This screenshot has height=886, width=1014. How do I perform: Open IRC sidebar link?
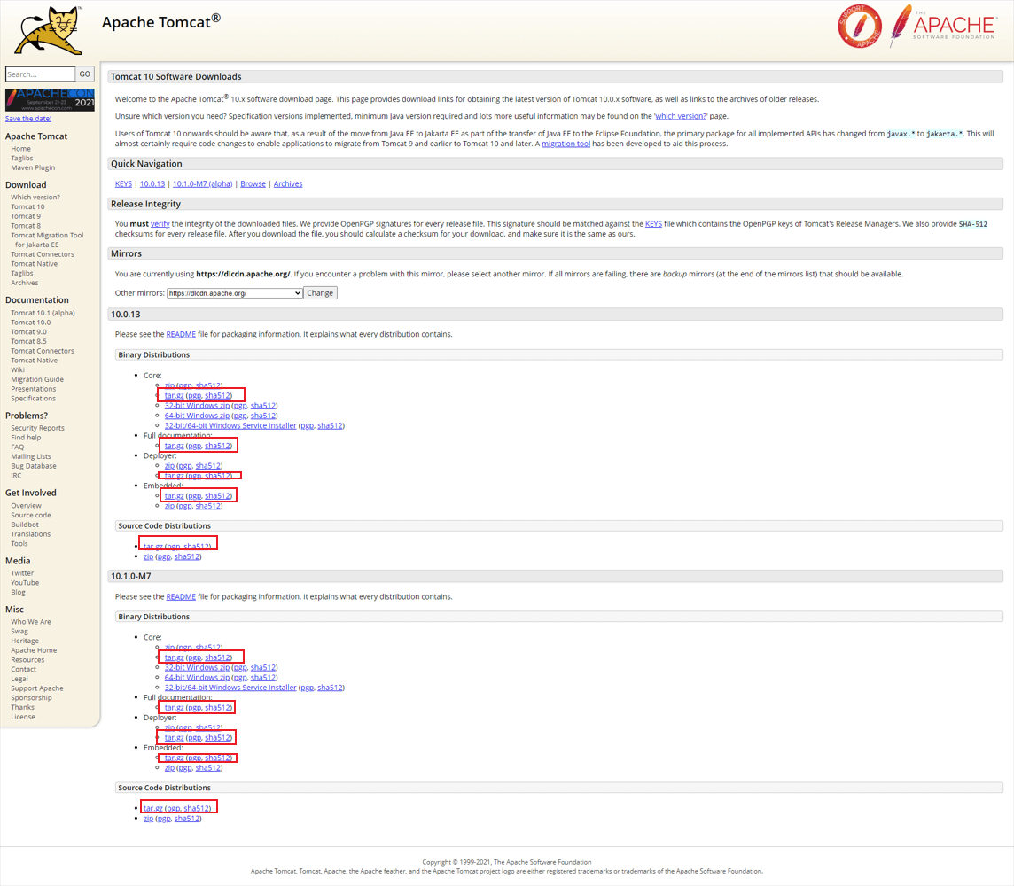(x=16, y=475)
